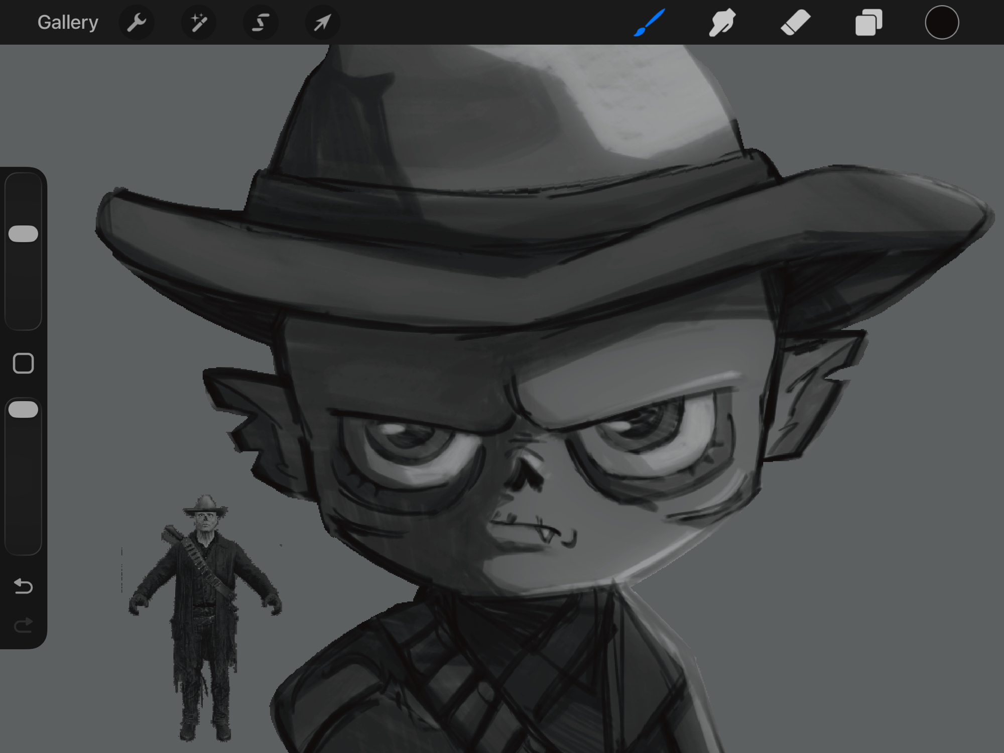
Task: Open the Layers panel
Action: tap(868, 23)
